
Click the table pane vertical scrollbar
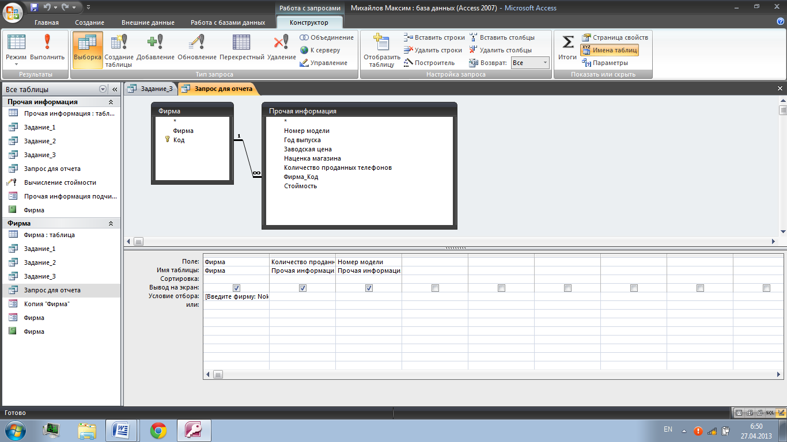point(782,166)
